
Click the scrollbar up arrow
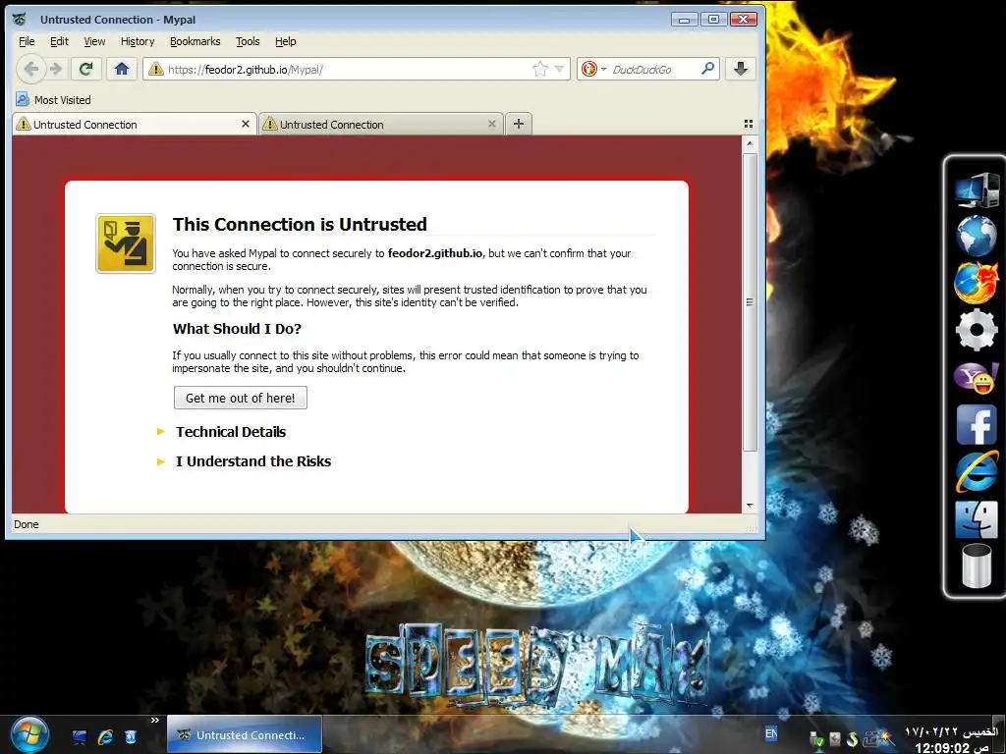(x=750, y=143)
